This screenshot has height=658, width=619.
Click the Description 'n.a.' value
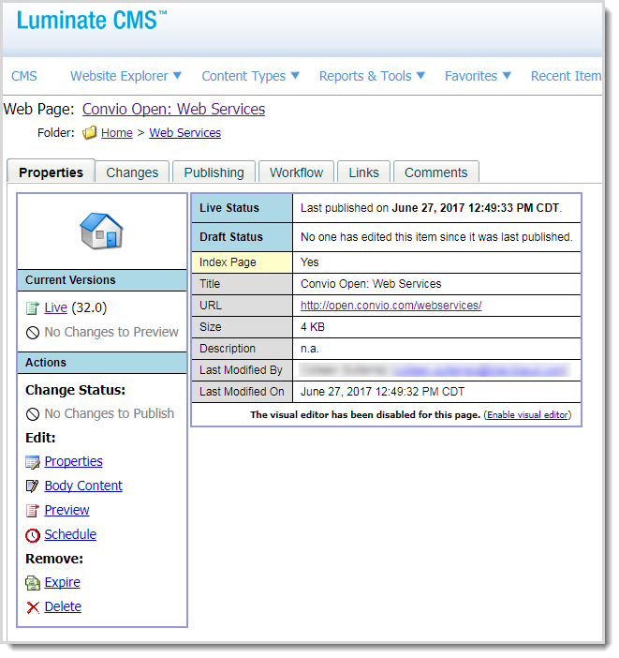click(x=309, y=349)
